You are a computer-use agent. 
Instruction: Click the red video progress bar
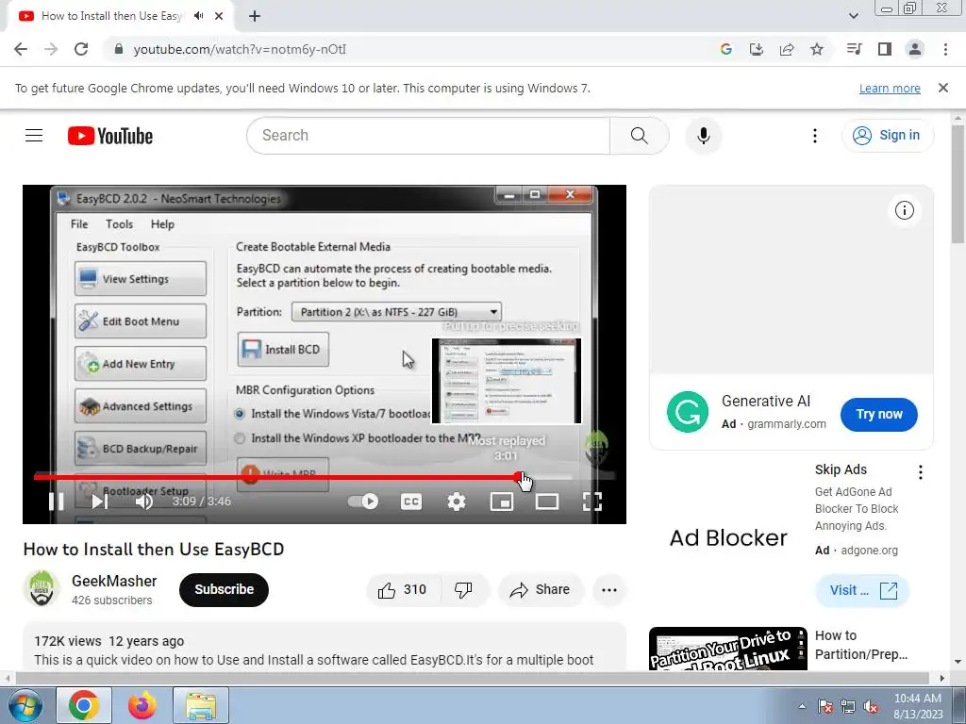[277, 477]
